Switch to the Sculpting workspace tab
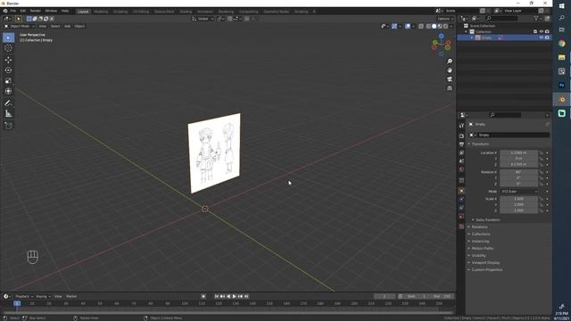 coord(120,12)
